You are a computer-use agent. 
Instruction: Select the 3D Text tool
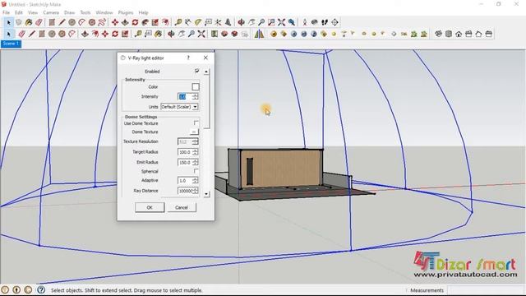point(228,22)
